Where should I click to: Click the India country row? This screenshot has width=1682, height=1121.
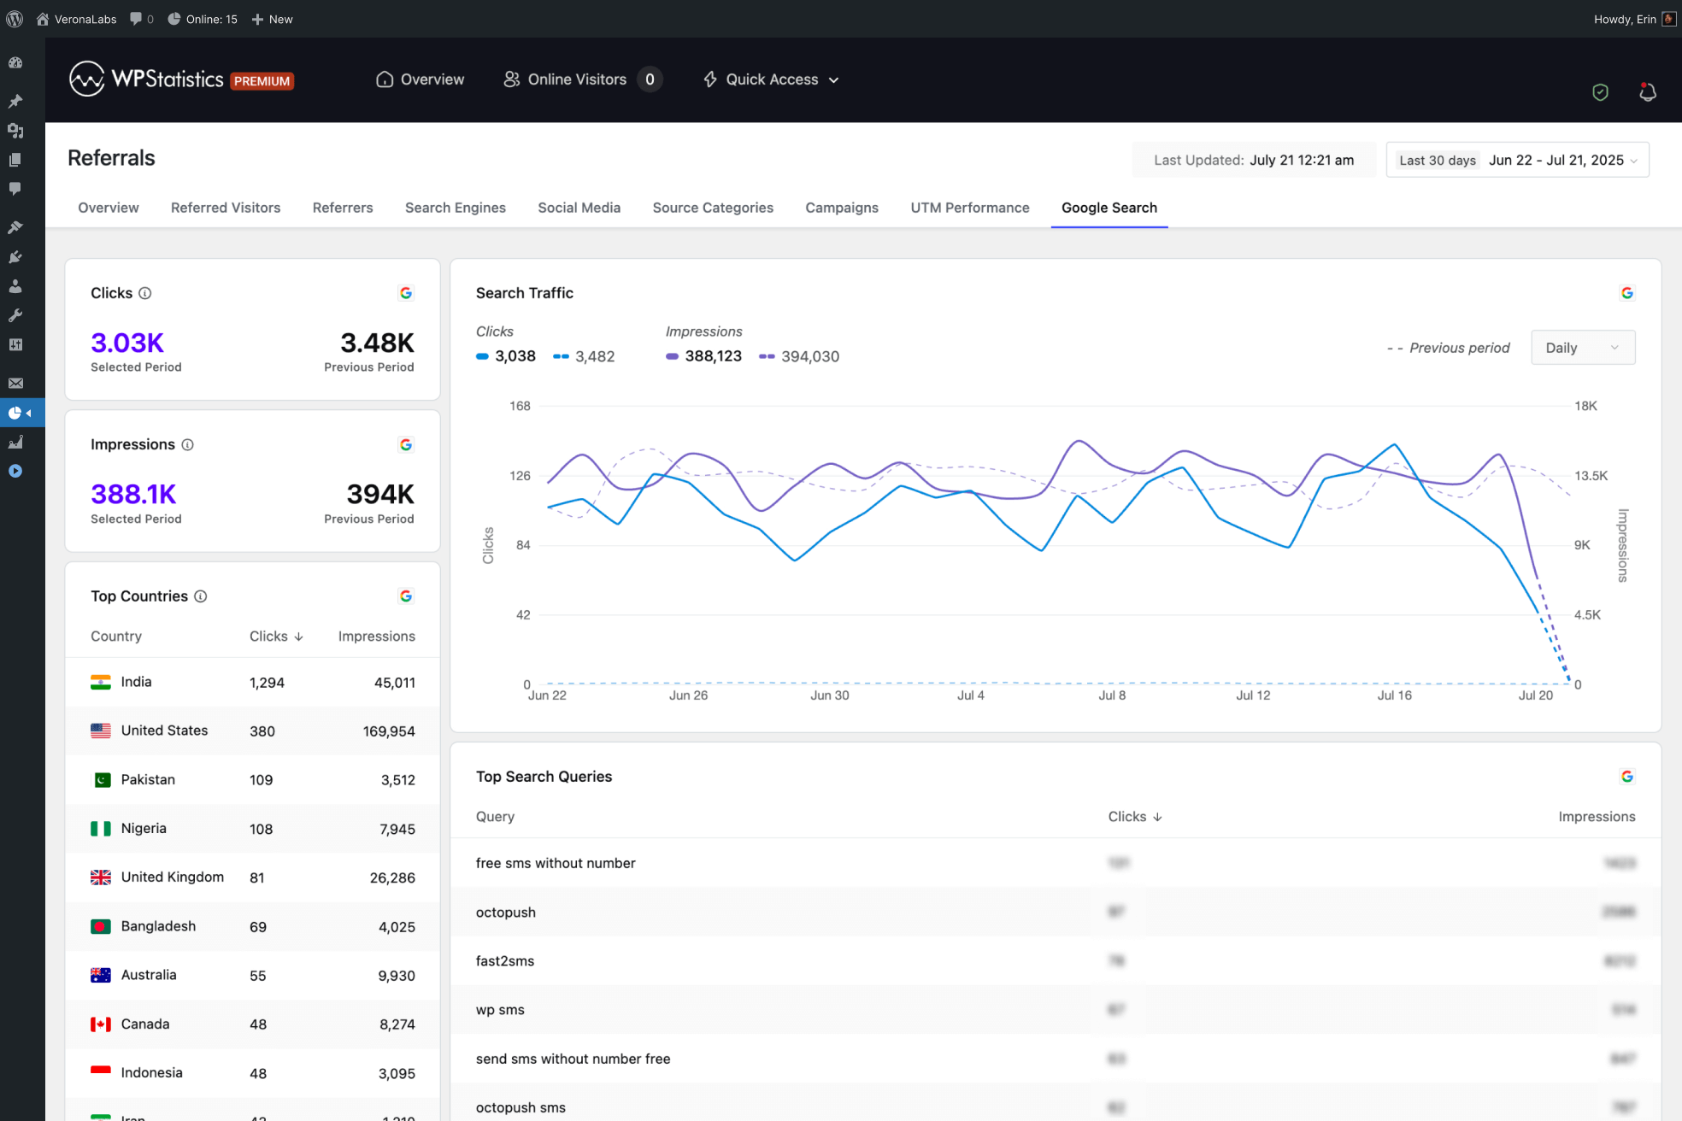tap(253, 682)
